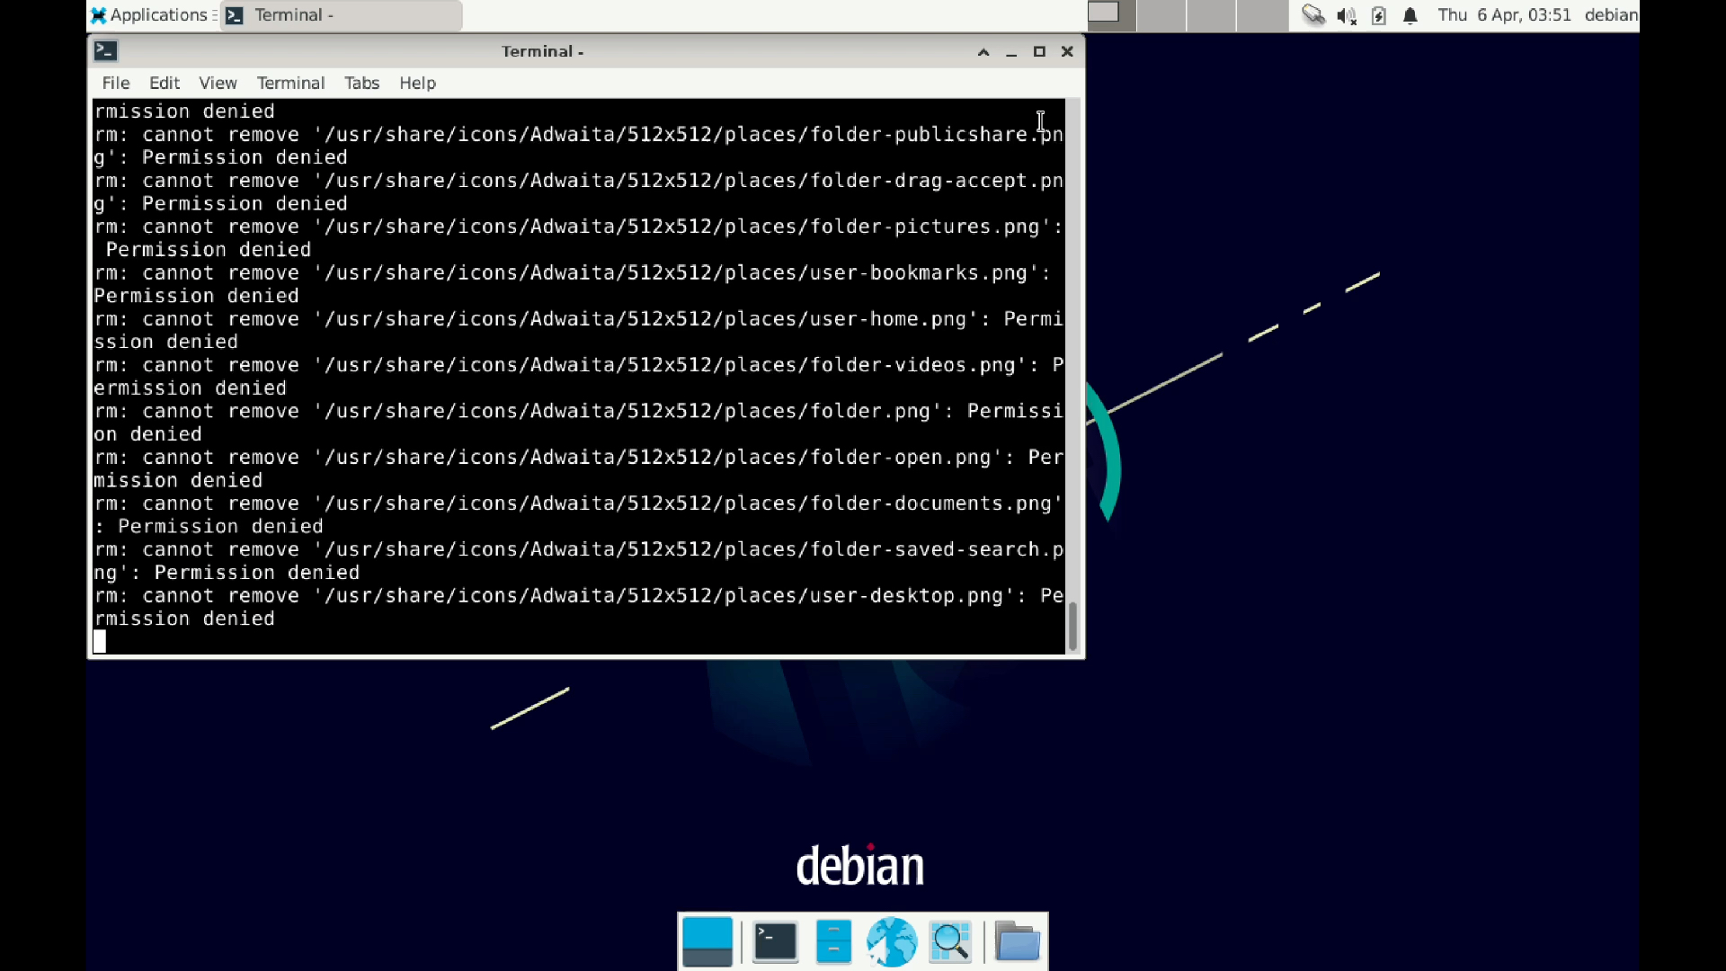The height and width of the screenshot is (971, 1726).
Task: Click the terminal window menu icon
Action: [x=106, y=51]
